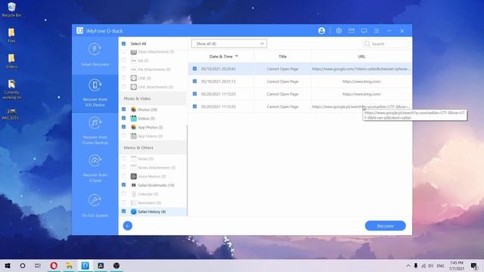Click the Photos category icon
Image resolution: width=484 pixels, height=272 pixels.
[x=133, y=110]
